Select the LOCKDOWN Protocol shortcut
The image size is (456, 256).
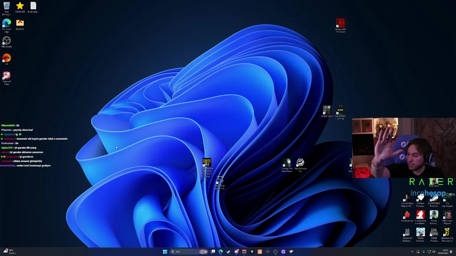(x=434, y=201)
